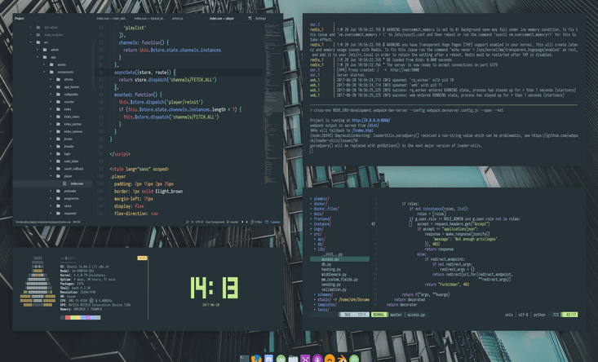598x362 pixels.
Task: Switch to the artists.js tab
Action: [x=177, y=18]
